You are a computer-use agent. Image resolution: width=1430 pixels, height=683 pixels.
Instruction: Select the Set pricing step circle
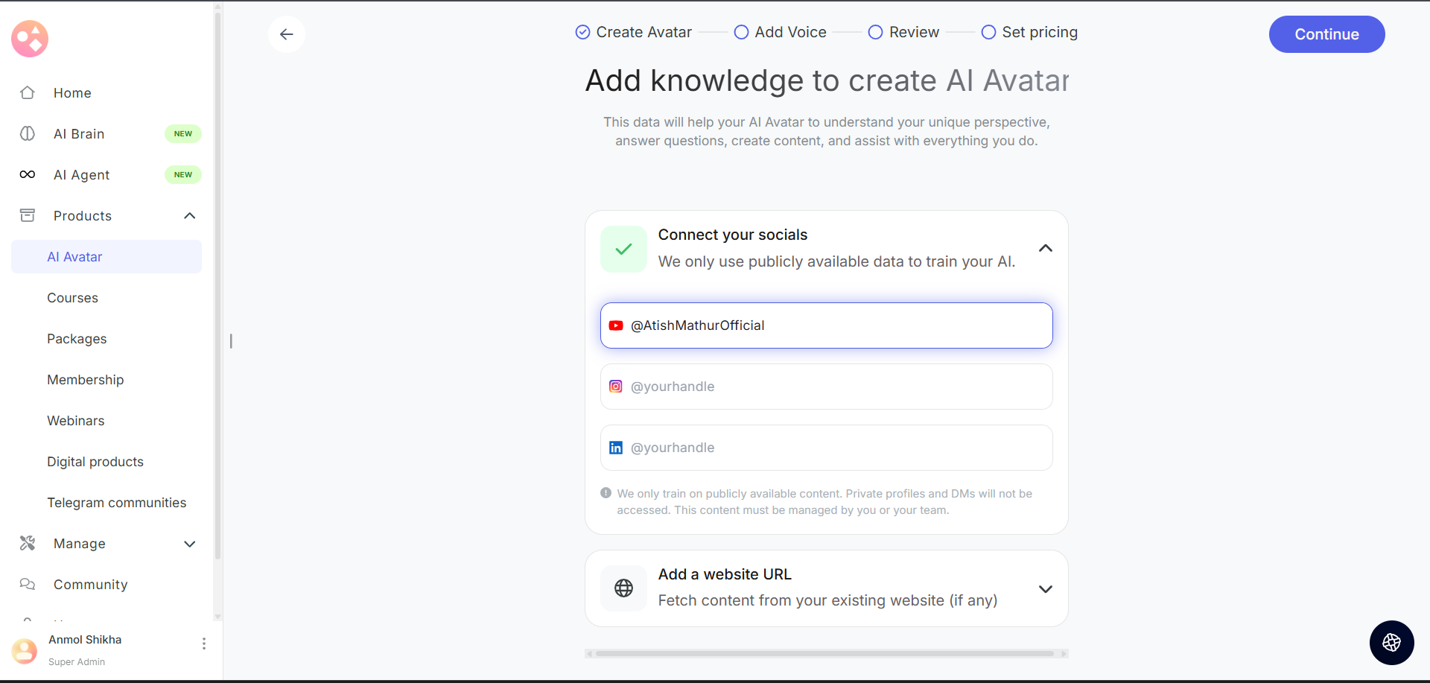coord(988,33)
